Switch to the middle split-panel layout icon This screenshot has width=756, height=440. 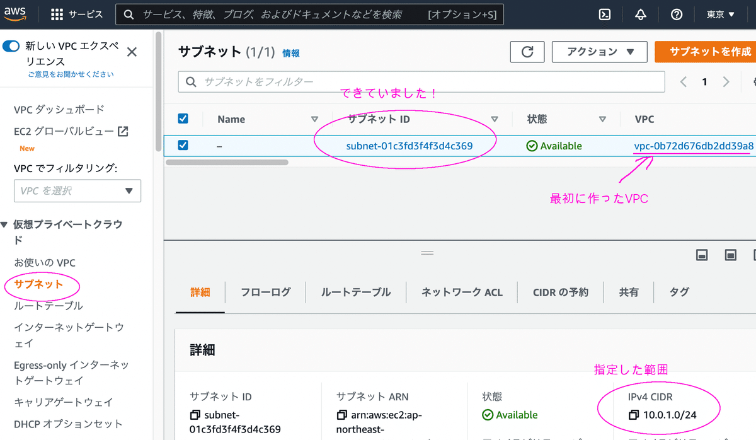(x=731, y=255)
